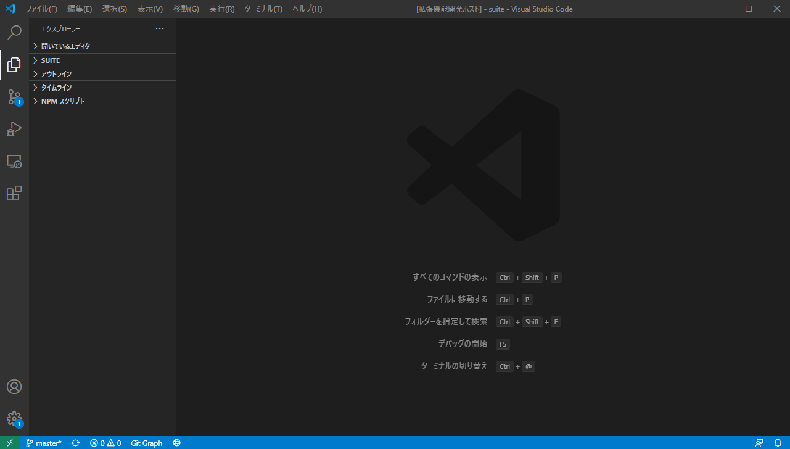
Task: Close the VS Code window
Action: 776,9
